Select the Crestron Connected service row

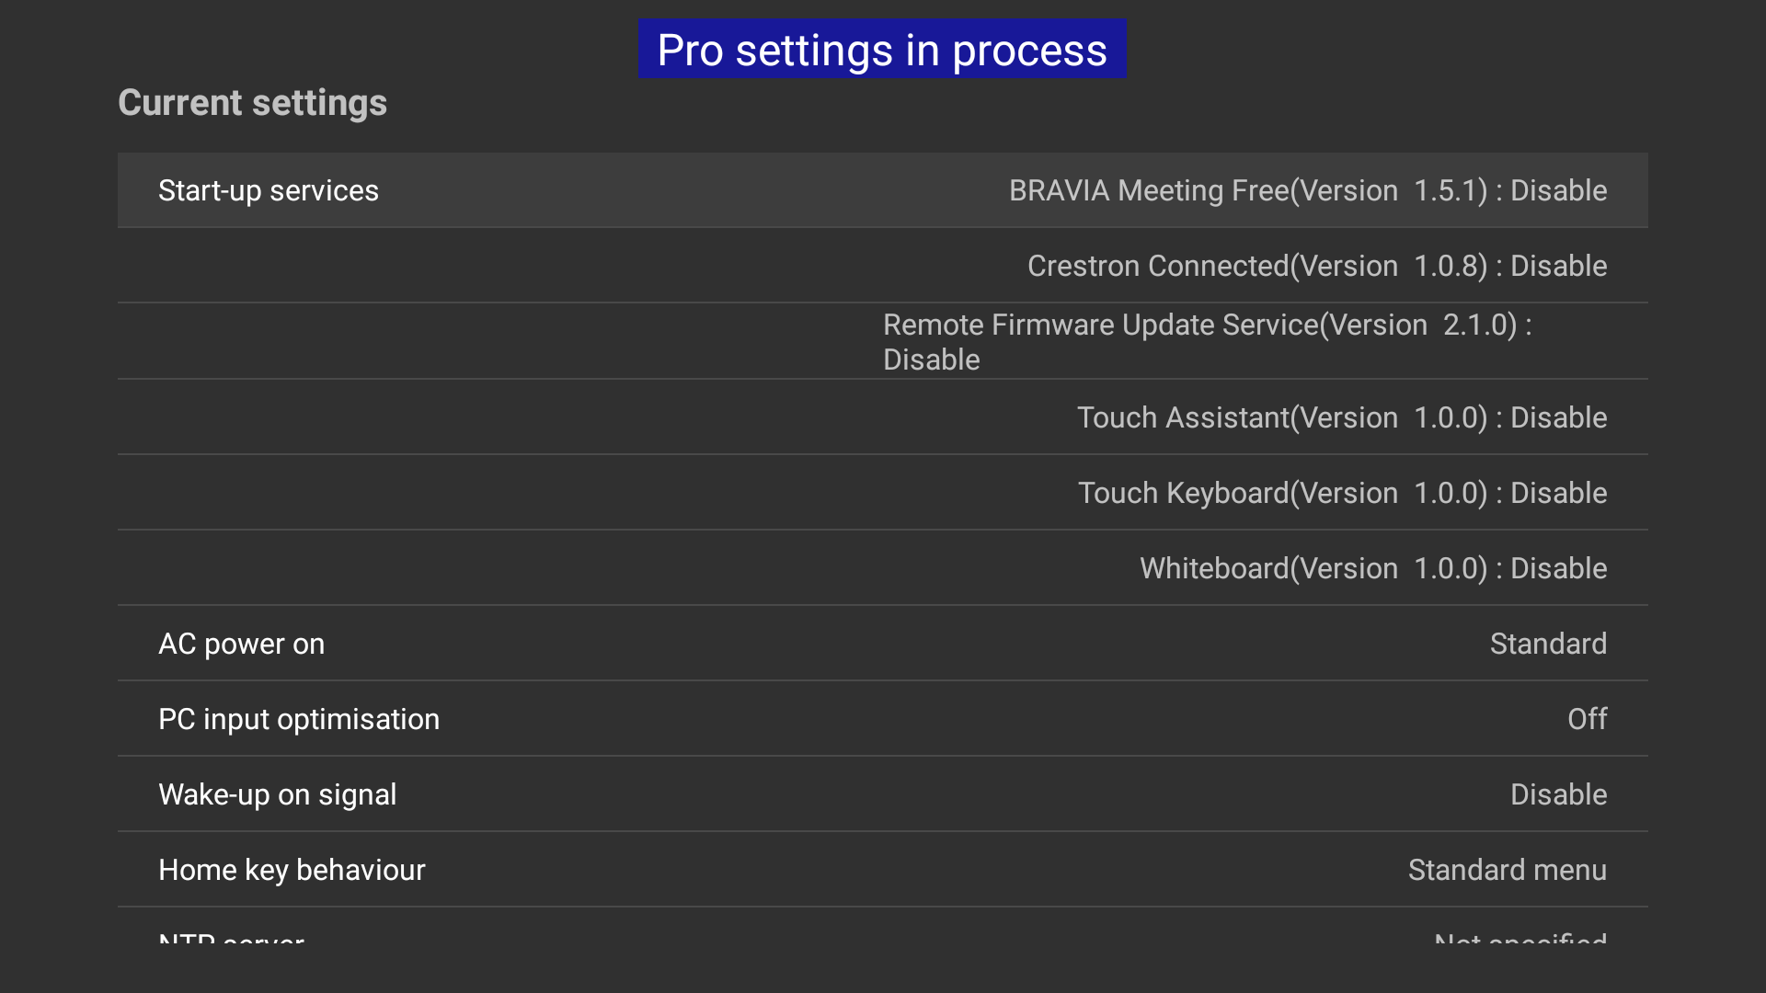(x=1316, y=266)
